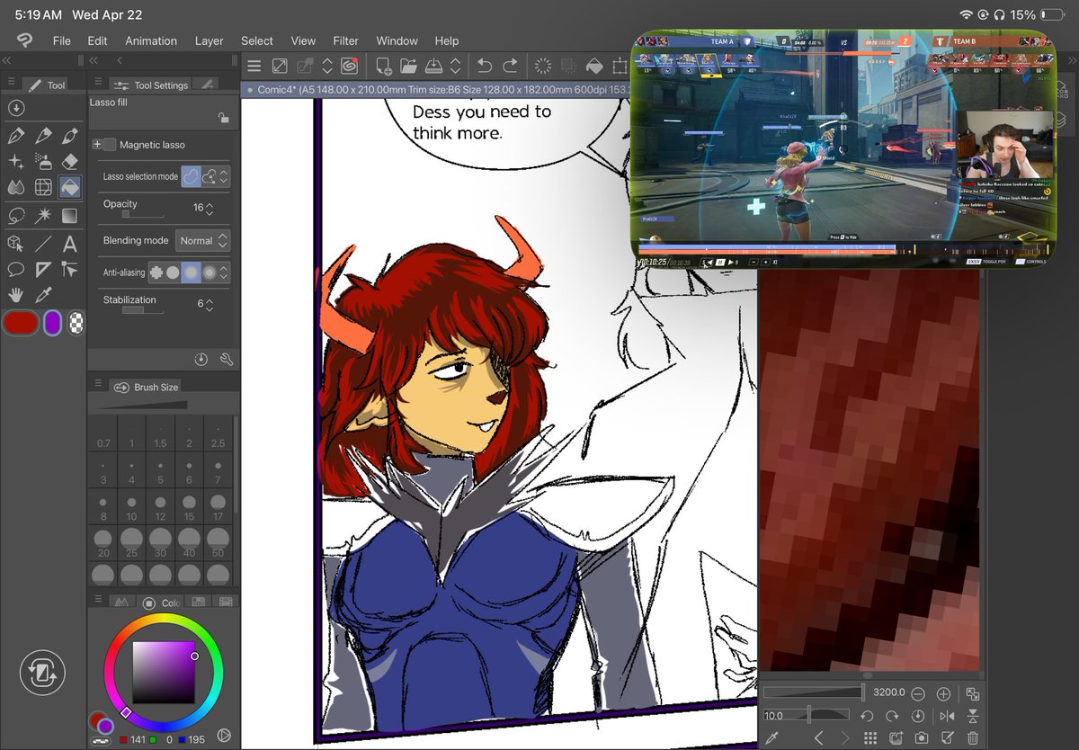Open the Blending mode Normal dropdown
Viewport: 1079px width, 750px height.
(203, 241)
